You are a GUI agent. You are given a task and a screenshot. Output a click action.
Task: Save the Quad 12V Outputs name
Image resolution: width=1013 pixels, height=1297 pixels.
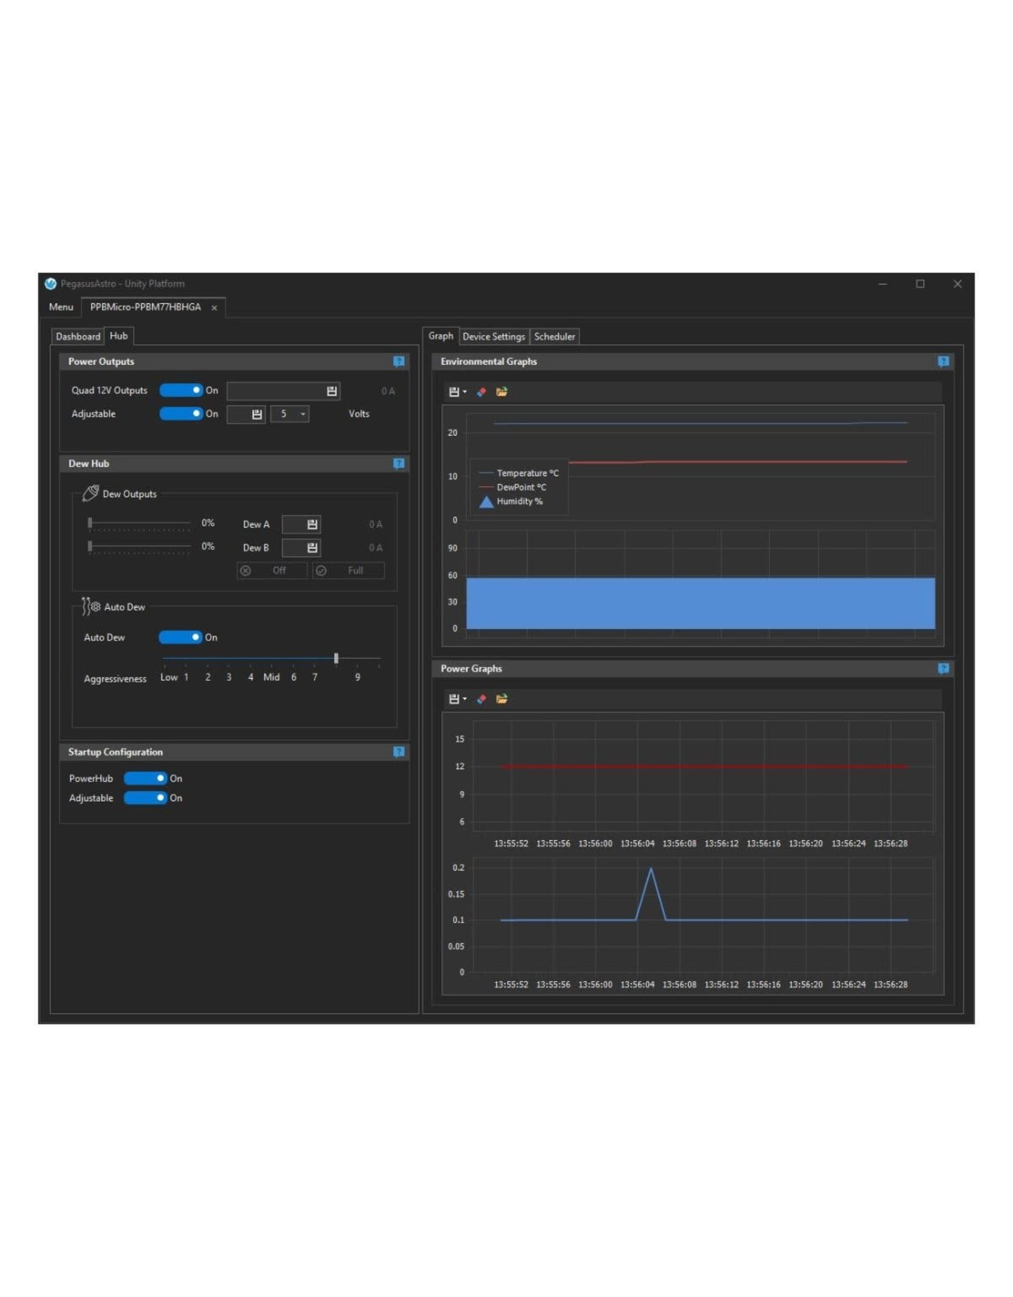331,391
